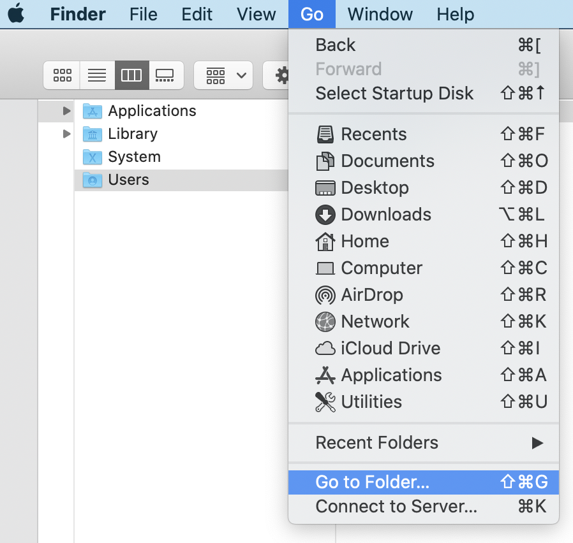The image size is (573, 543).
Task: Open the View menu
Action: [x=256, y=14]
